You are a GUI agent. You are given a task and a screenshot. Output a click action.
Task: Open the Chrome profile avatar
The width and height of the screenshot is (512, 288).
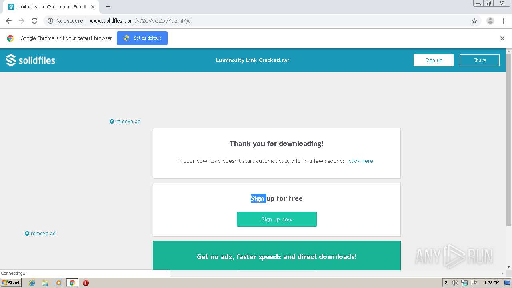pos(490,21)
